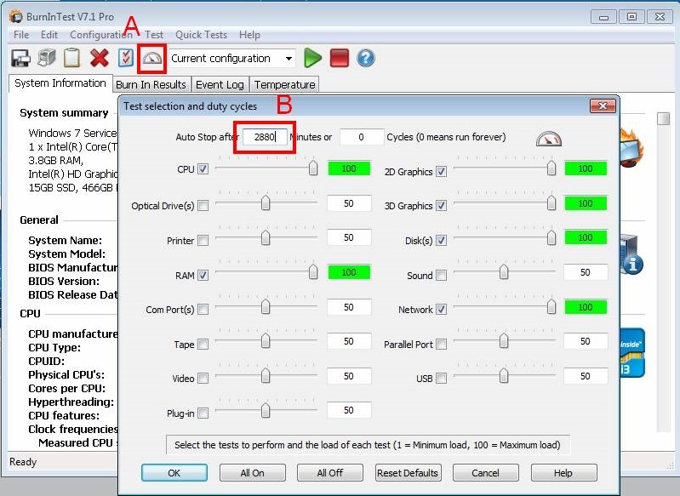The width and height of the screenshot is (680, 496).
Task: Enable the Optical Drive(s) checkbox
Action: (x=203, y=206)
